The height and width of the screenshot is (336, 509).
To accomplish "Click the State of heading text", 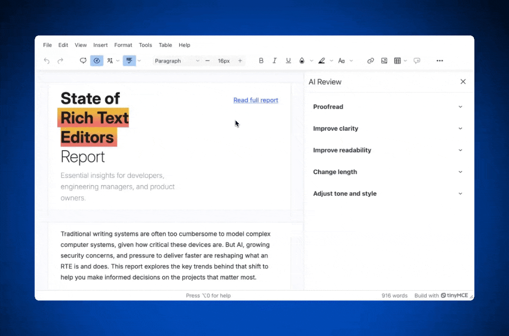I will point(90,98).
